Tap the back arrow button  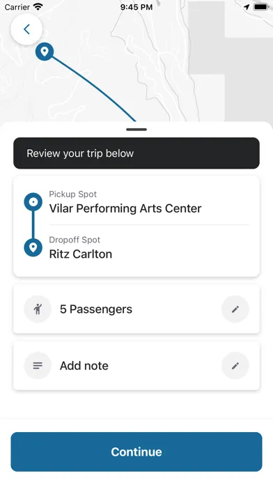click(x=26, y=29)
